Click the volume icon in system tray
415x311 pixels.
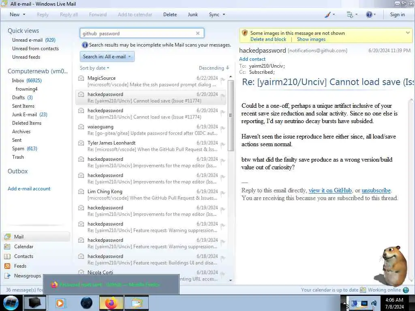[374, 303]
